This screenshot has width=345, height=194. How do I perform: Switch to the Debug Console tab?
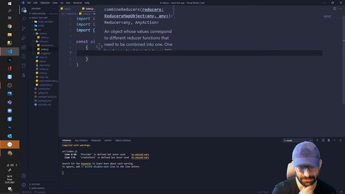click(x=123, y=140)
